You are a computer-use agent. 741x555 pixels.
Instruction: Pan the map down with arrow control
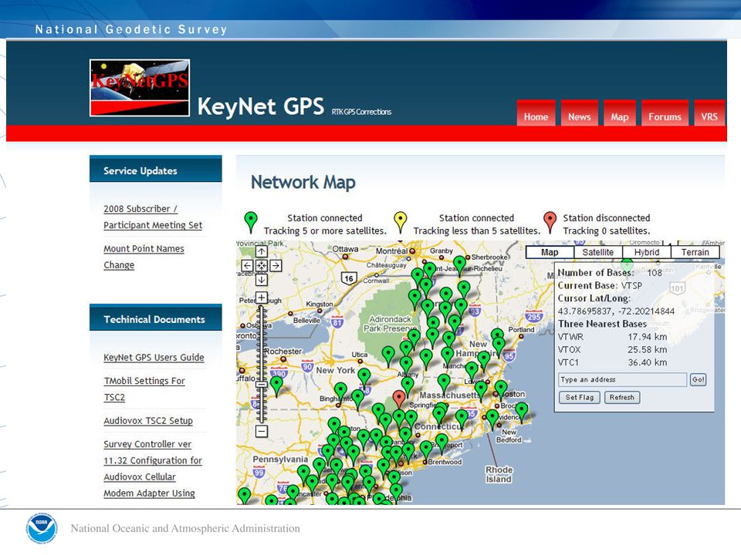click(262, 280)
